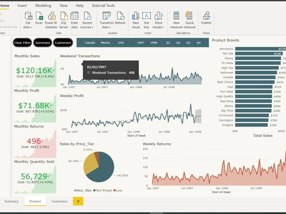Screen dimensions: 286x214
Task: Enable the Q3 quarter filter
Action: (188, 43)
